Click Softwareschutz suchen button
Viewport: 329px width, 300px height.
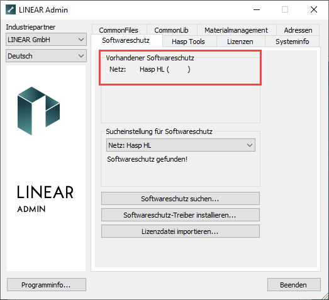pyautogui.click(x=181, y=199)
